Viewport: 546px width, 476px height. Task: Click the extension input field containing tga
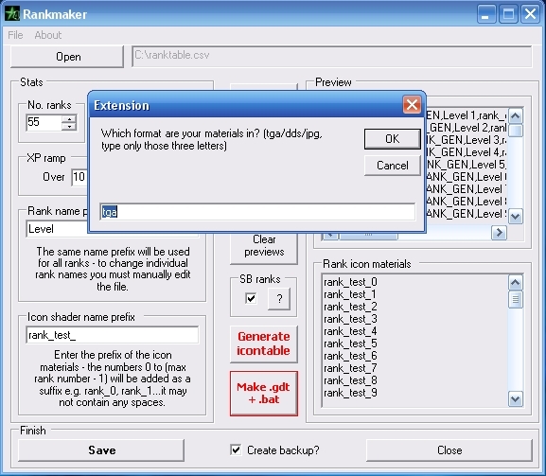pos(257,212)
